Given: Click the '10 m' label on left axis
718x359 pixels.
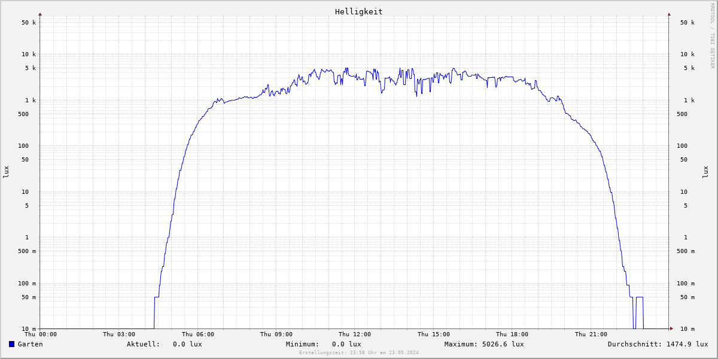Looking at the screenshot, I should click(x=29, y=329).
